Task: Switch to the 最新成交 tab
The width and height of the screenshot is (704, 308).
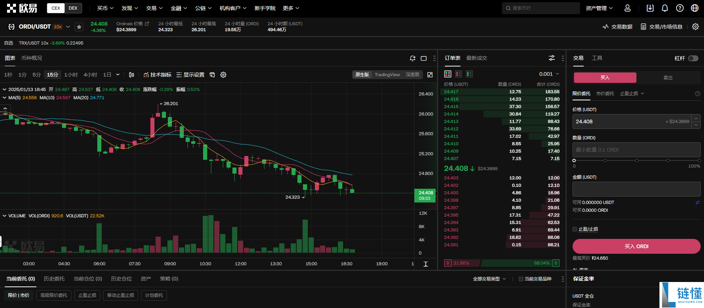Action: (x=476, y=58)
